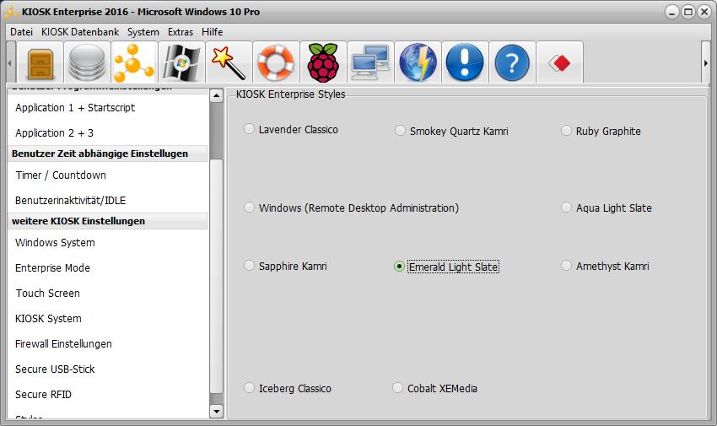Click the globe with lightning bolt icon
Viewport: 717px width, 426px height.
[418, 62]
